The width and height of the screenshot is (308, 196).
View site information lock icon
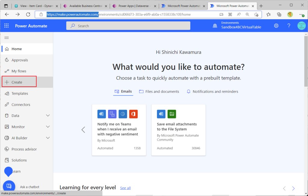pyautogui.click(x=41, y=14)
